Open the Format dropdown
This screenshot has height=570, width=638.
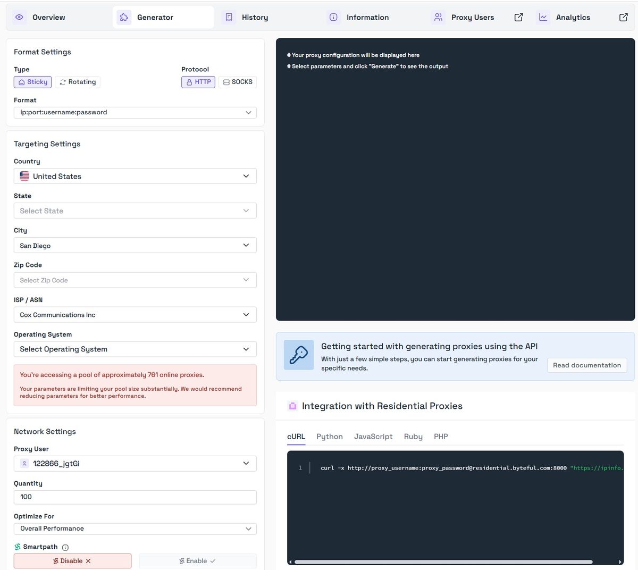[x=135, y=112]
